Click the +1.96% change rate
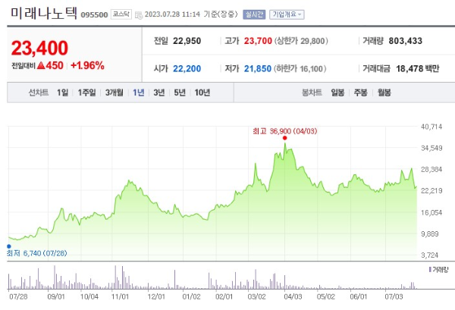455x310 pixels. [87, 65]
